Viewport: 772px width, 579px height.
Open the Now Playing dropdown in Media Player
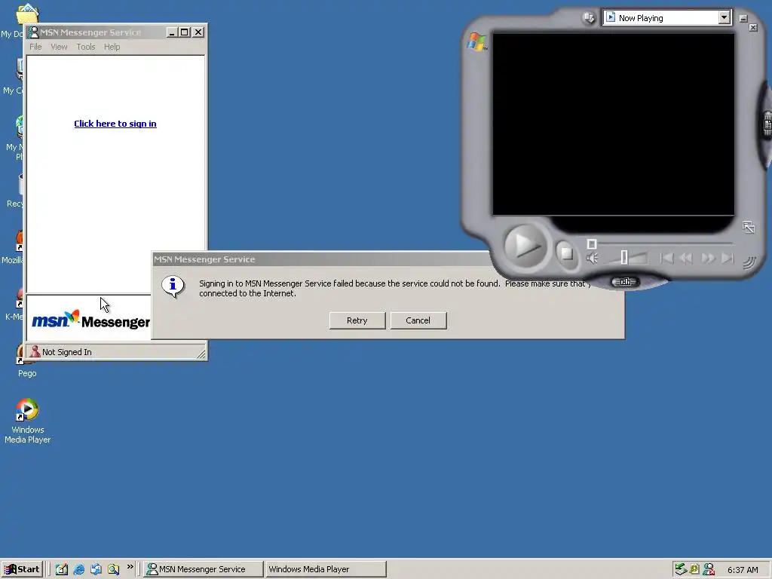tap(724, 18)
